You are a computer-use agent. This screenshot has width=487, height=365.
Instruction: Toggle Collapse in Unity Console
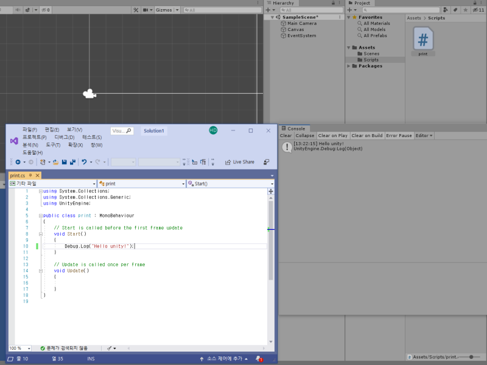[x=305, y=135]
